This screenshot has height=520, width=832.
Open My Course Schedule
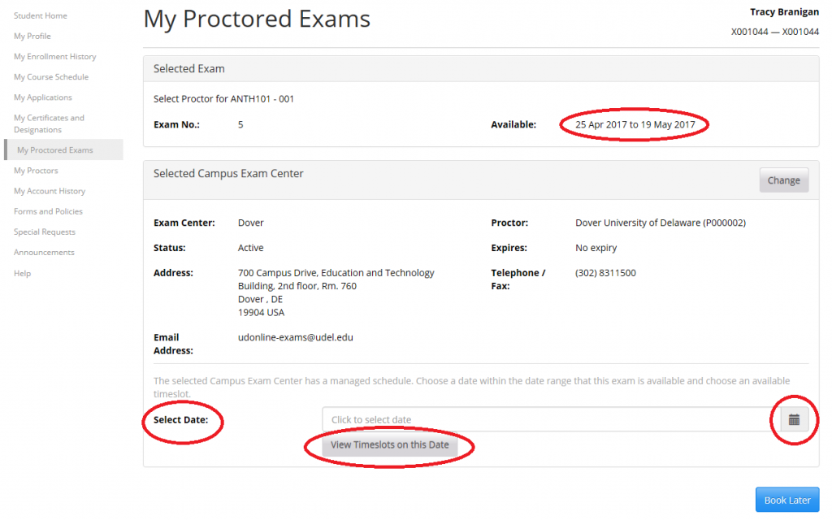coord(51,77)
